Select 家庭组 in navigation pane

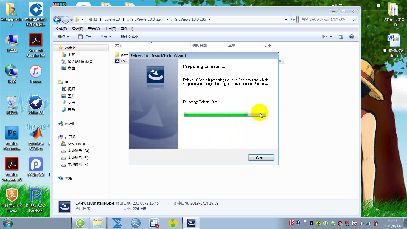click(x=70, y=123)
